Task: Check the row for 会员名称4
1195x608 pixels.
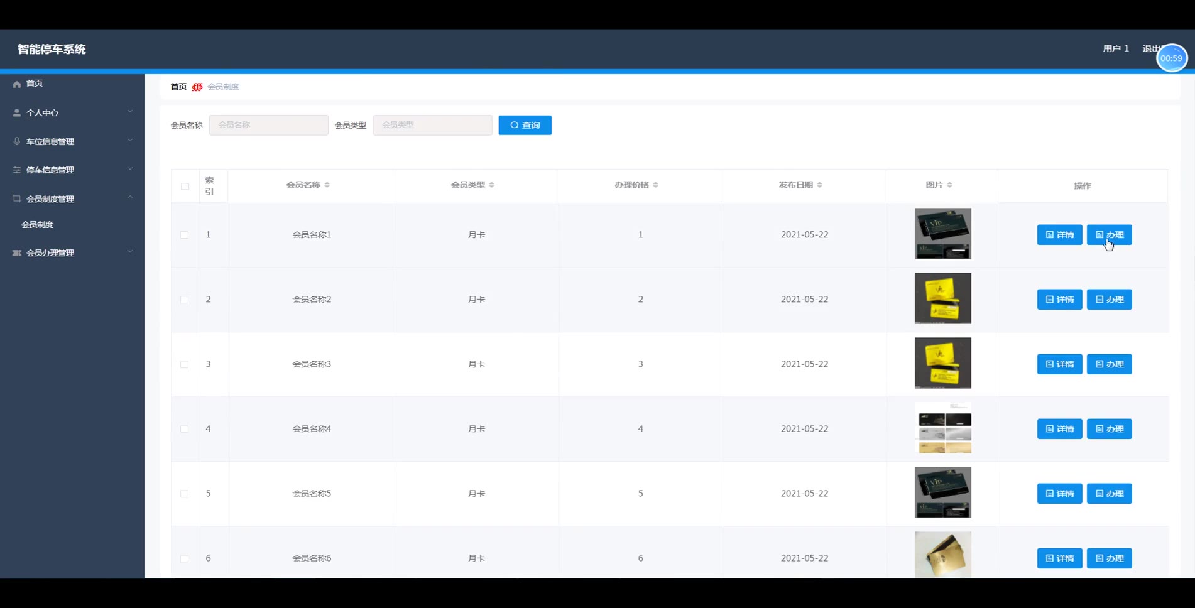Action: pos(185,429)
